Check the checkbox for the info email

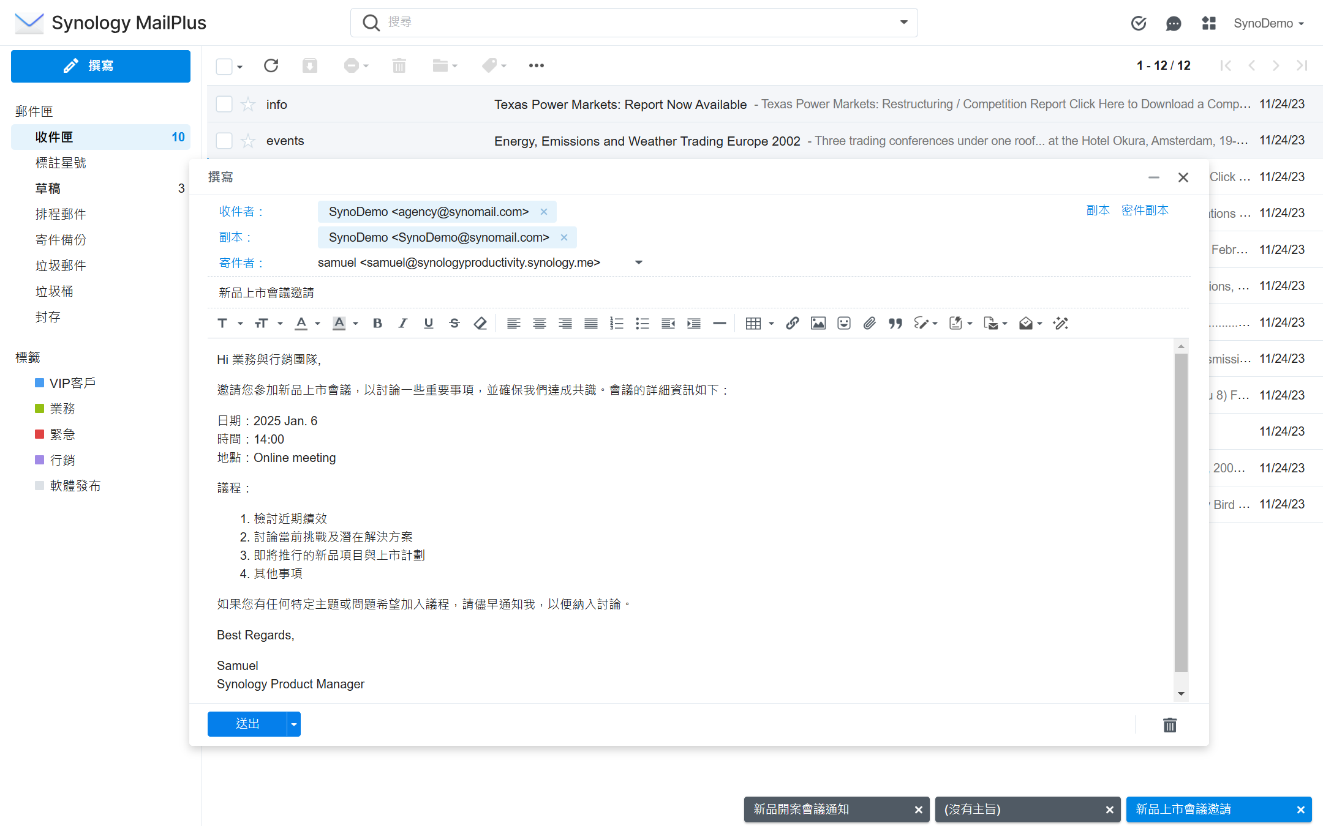[224, 104]
